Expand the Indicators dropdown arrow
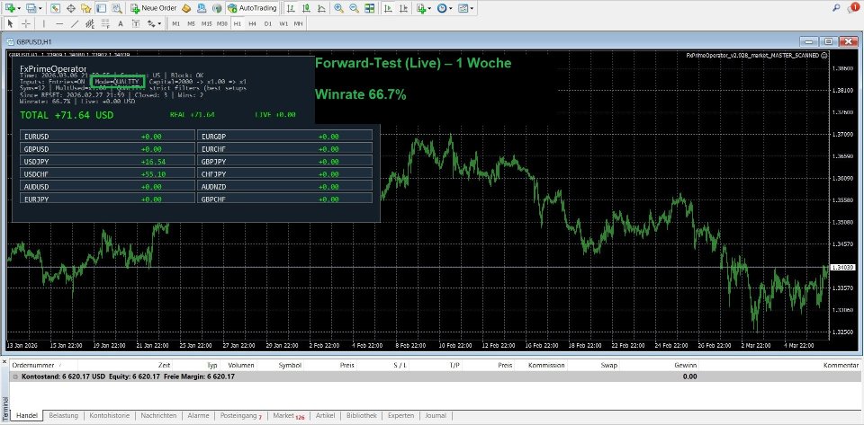Viewport: 864px width, 425px height. click(430, 8)
